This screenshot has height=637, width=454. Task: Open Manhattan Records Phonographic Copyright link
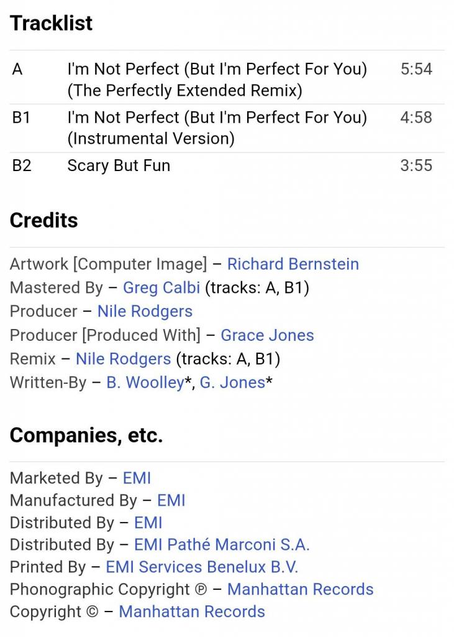[x=300, y=589]
